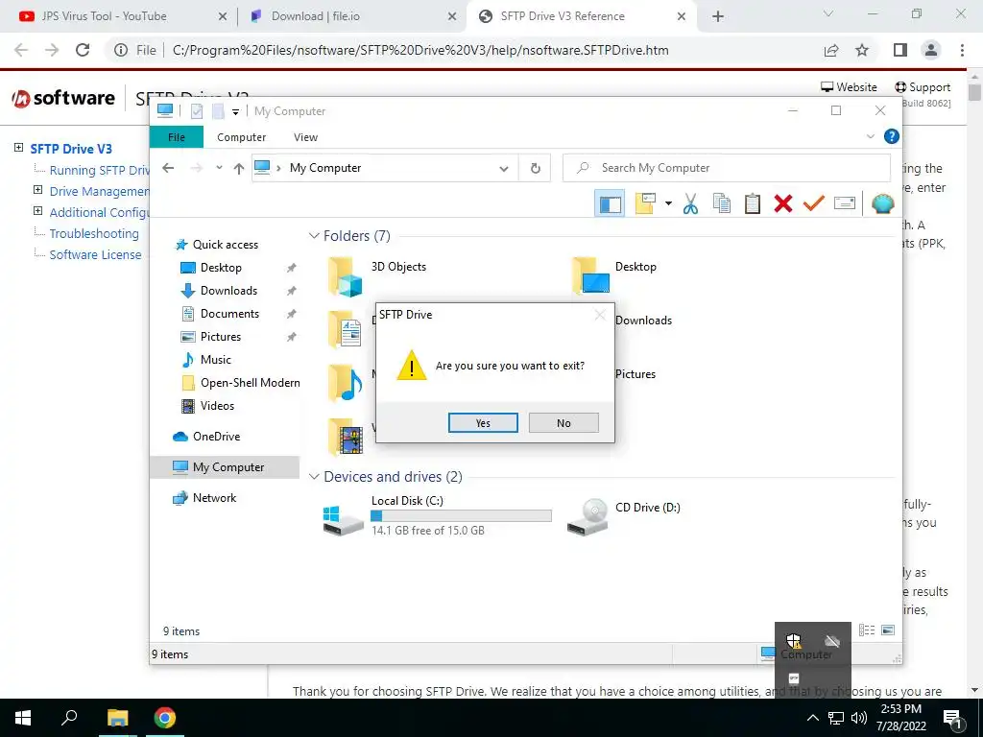Screen dimensions: 983x737
Task: Collapse the Folders (7) group
Action: [314, 236]
